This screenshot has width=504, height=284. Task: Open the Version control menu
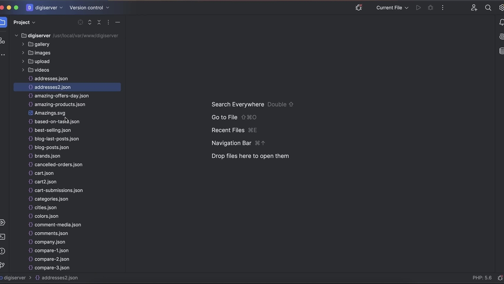(89, 7)
